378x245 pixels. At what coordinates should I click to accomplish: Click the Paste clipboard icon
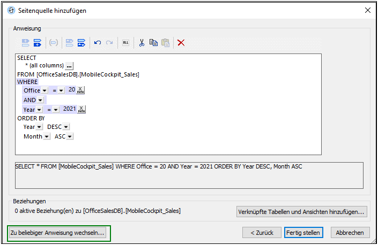click(165, 43)
